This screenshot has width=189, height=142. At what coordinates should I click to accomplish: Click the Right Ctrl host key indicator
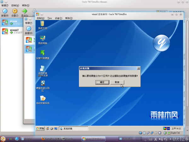pos(174,133)
